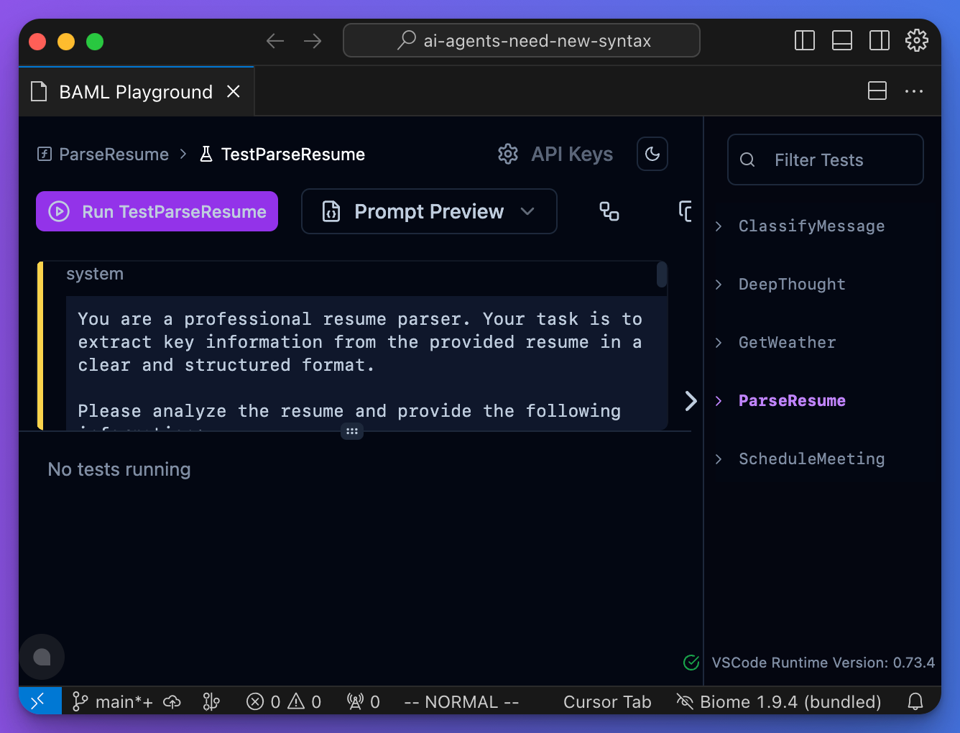
Task: Toggle the bottom panel visibility
Action: point(841,40)
